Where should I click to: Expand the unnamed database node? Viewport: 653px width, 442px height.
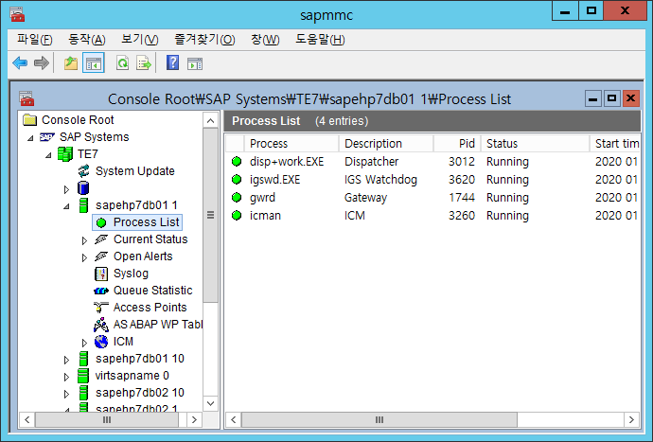click(x=66, y=189)
